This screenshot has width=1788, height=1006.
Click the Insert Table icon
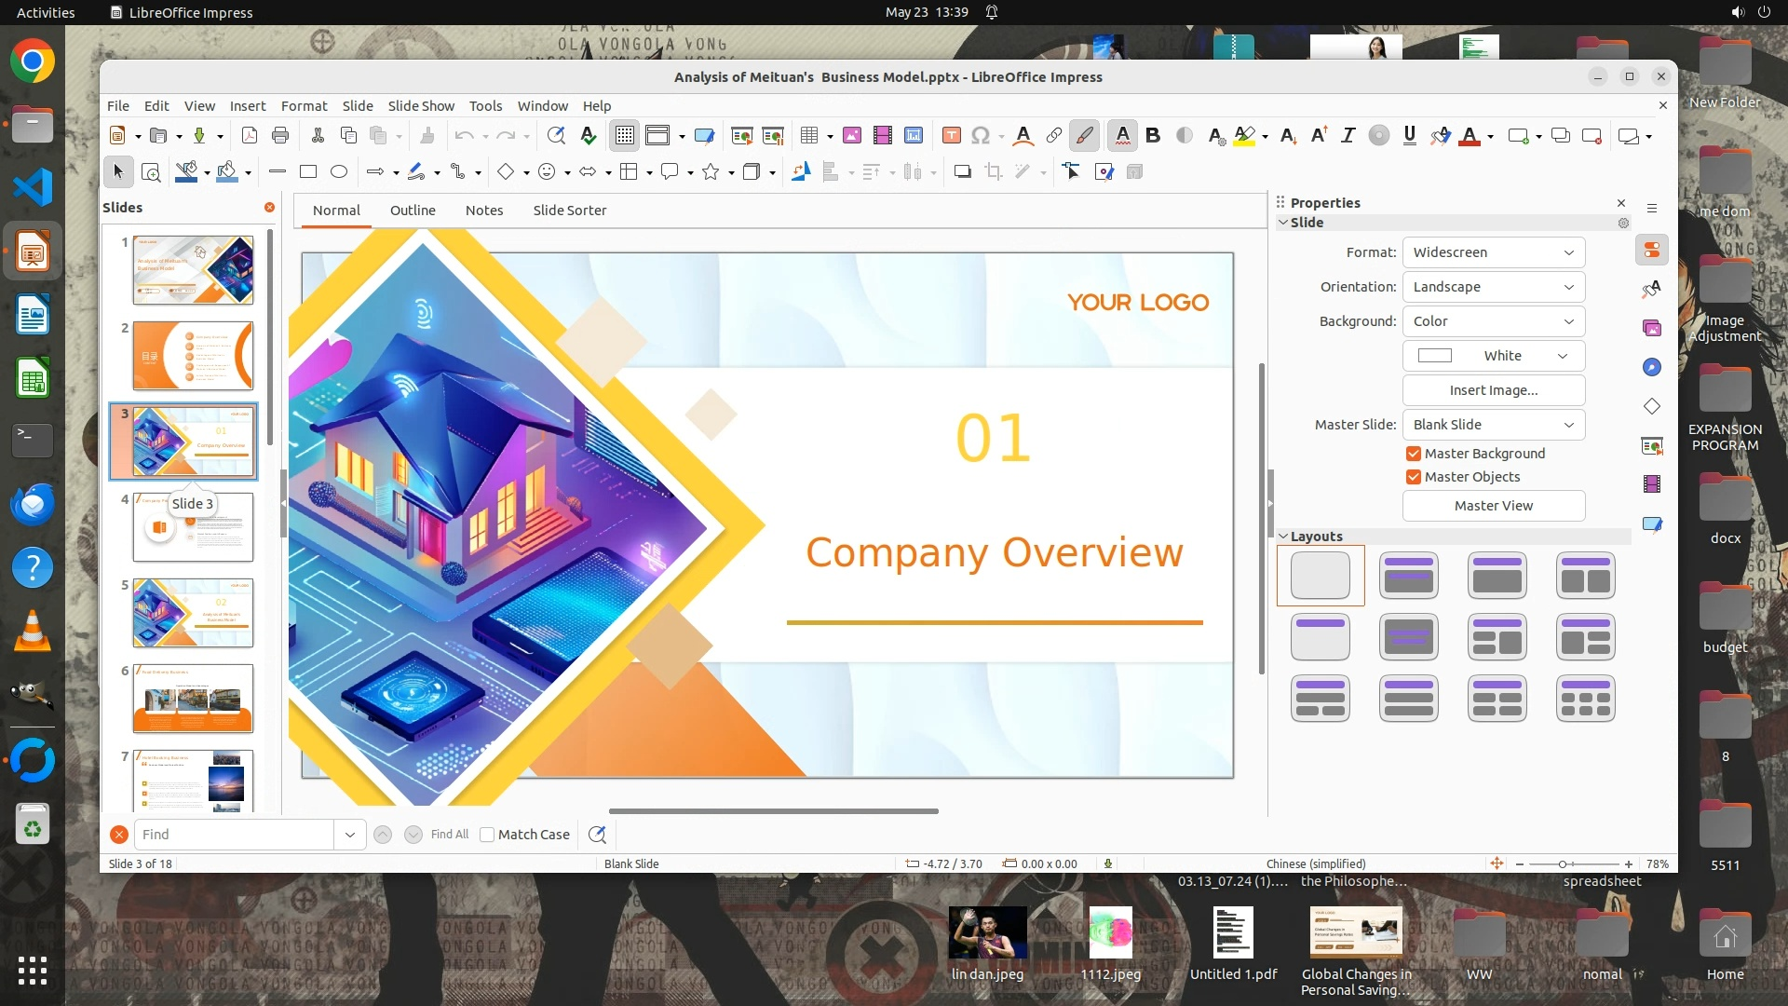pyautogui.click(x=809, y=136)
